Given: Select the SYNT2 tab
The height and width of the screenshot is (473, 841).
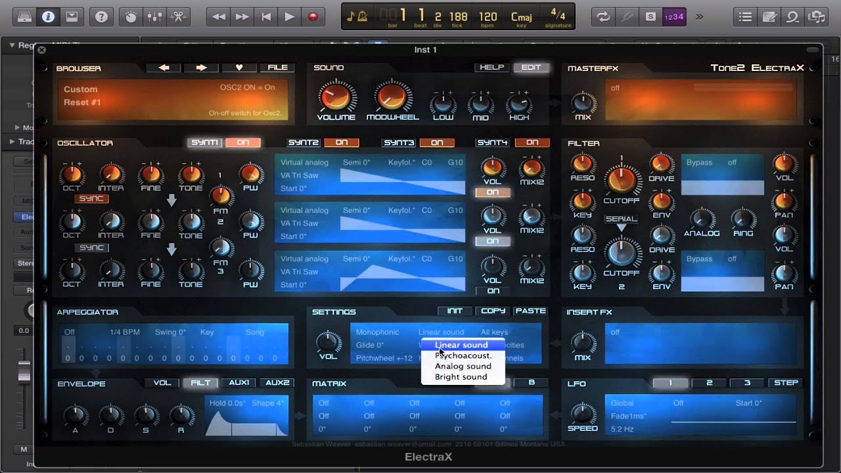Looking at the screenshot, I should (x=304, y=143).
